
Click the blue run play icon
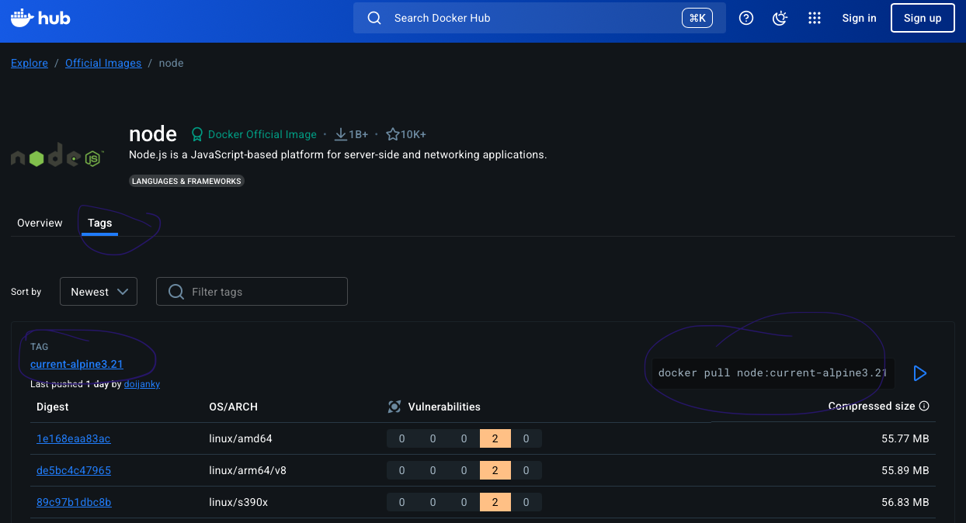tap(920, 373)
